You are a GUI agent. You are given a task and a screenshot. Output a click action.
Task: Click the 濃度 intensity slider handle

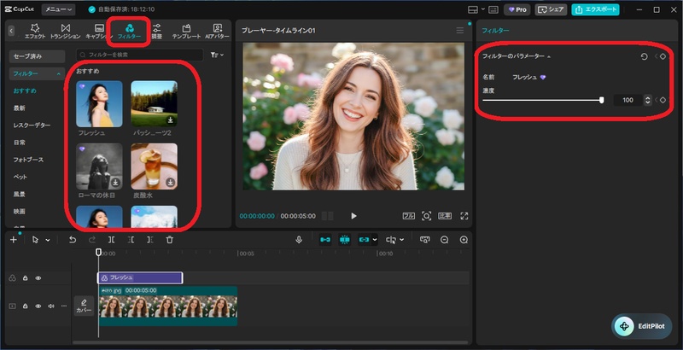click(x=602, y=100)
